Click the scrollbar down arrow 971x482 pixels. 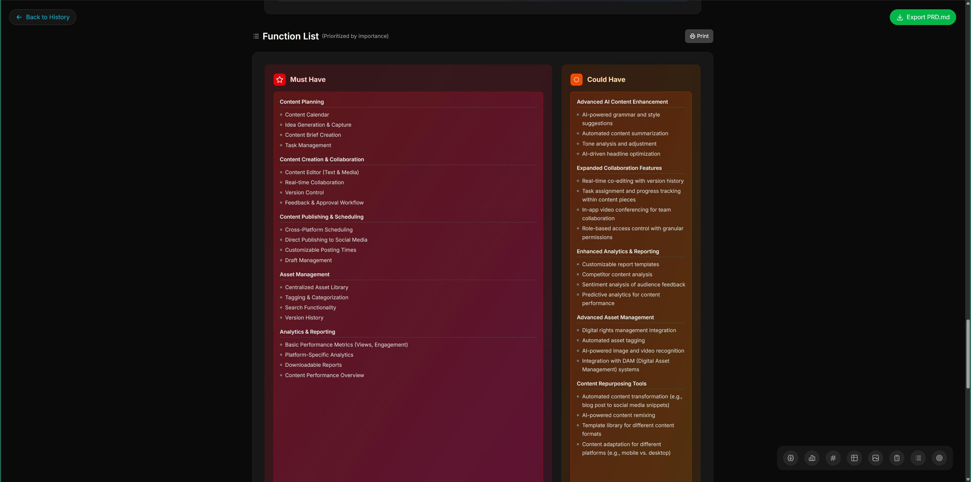point(968,479)
